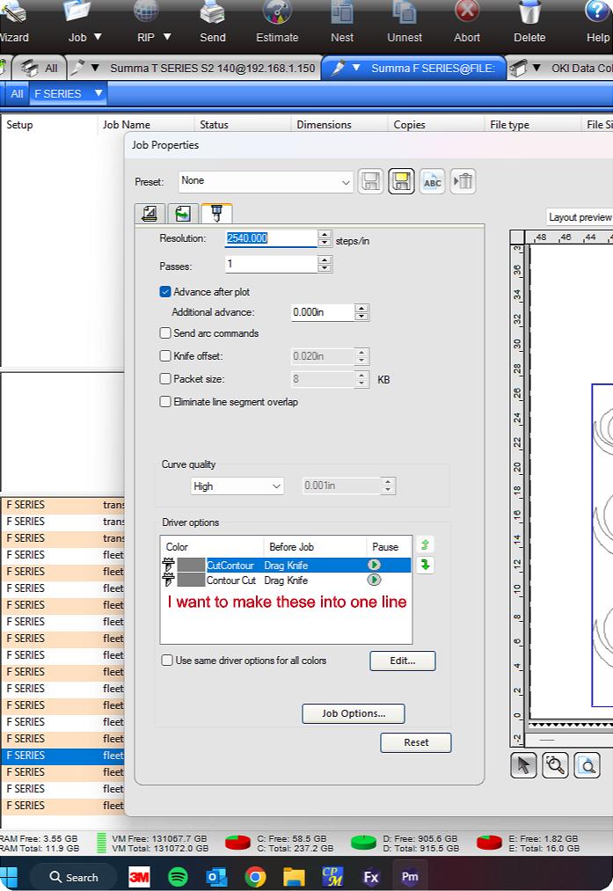The image size is (613, 891).
Task: Select the Cut options knife tab
Action: coord(215,213)
